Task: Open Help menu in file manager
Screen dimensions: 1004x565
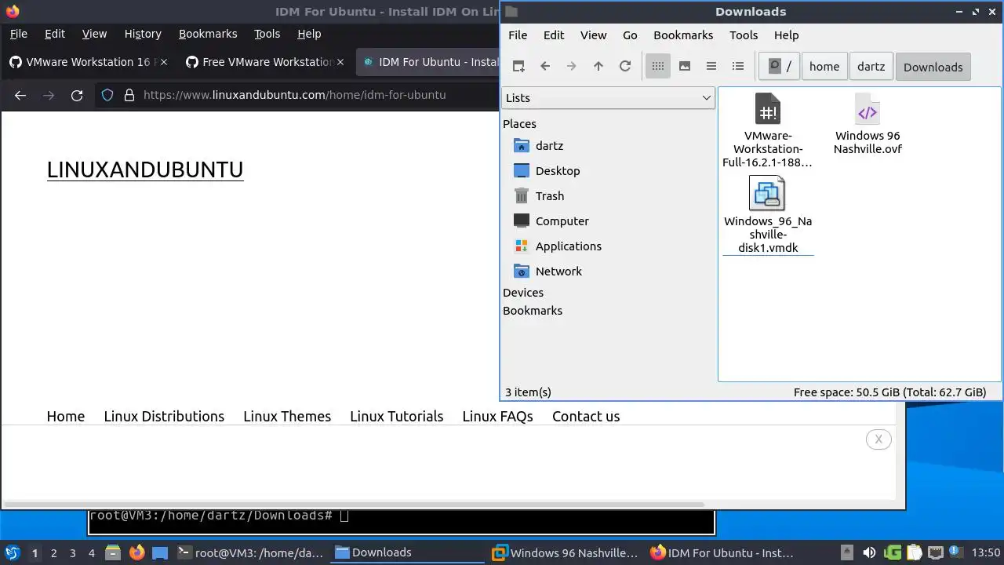Action: (786, 35)
